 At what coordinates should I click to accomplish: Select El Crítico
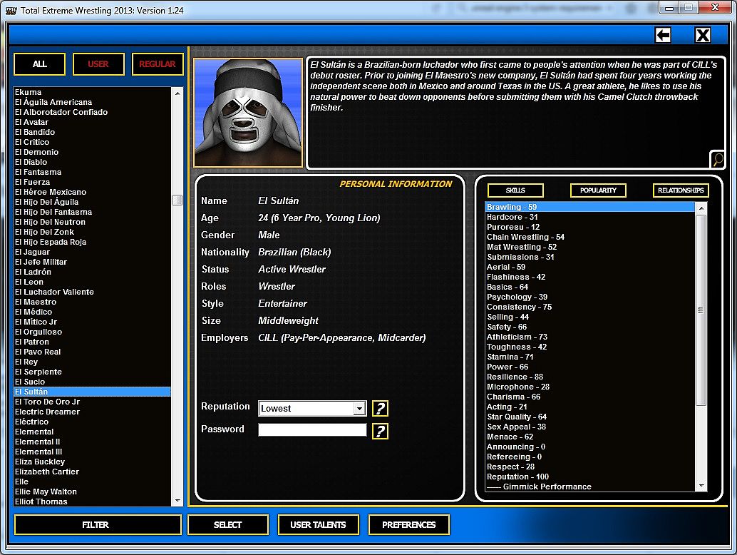point(92,142)
